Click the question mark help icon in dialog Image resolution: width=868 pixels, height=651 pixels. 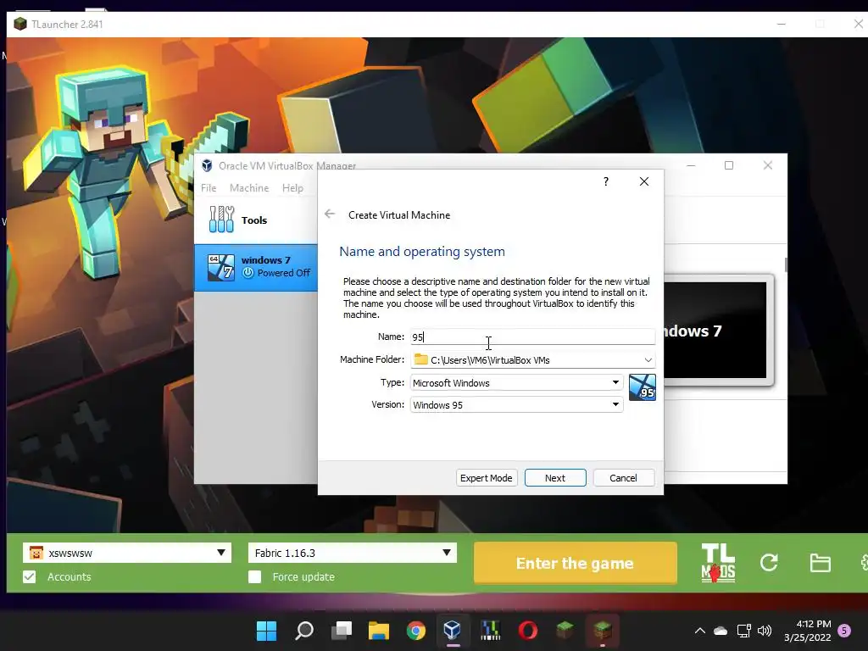[x=605, y=181]
